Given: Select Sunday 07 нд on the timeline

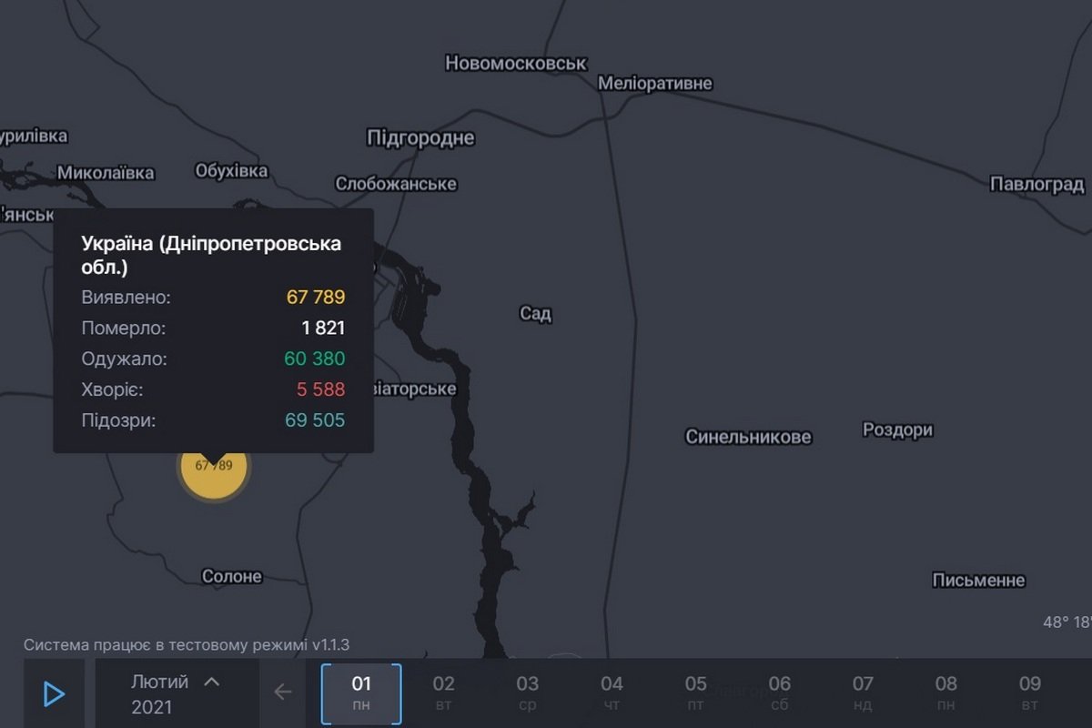Looking at the screenshot, I should click(863, 692).
